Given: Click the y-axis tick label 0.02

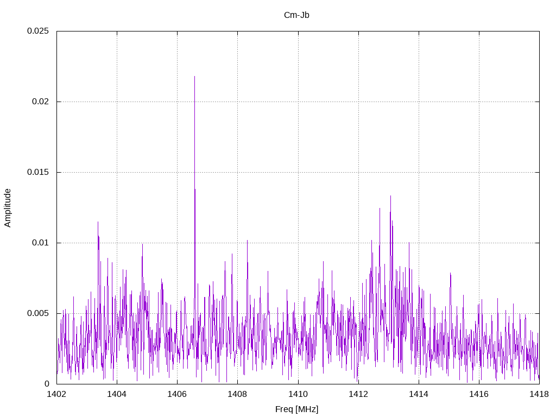Looking at the screenshot, I should 40,102.
